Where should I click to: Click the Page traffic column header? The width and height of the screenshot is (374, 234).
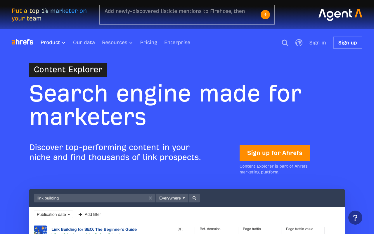252,229
